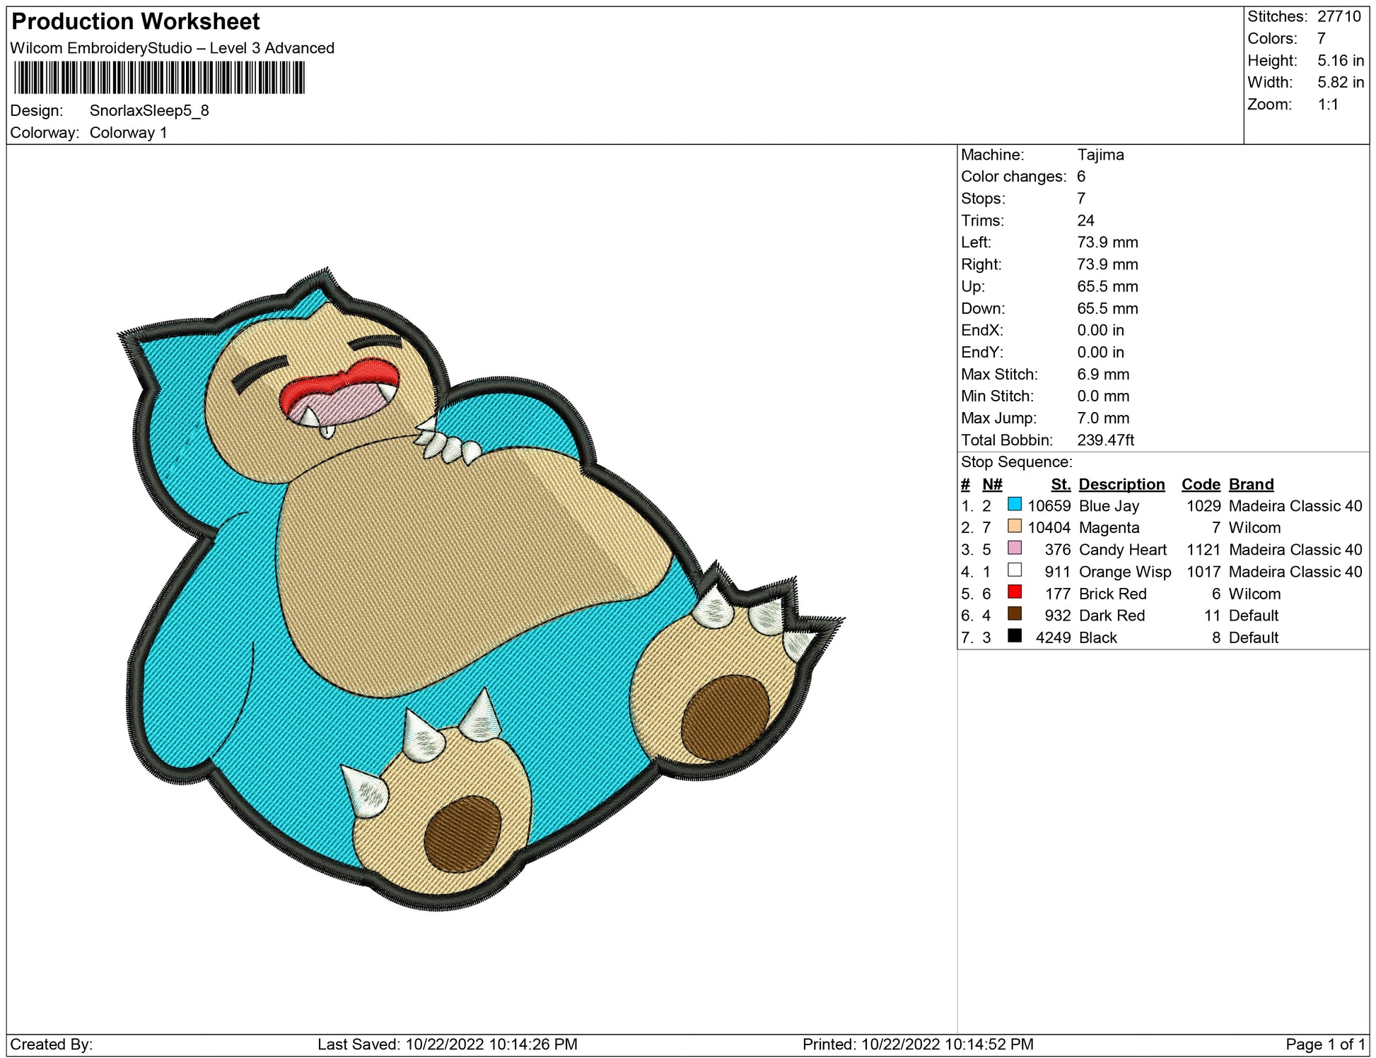Screen dimensions: 1376x1058
Task: Click the Brand column header
Action: [1250, 484]
